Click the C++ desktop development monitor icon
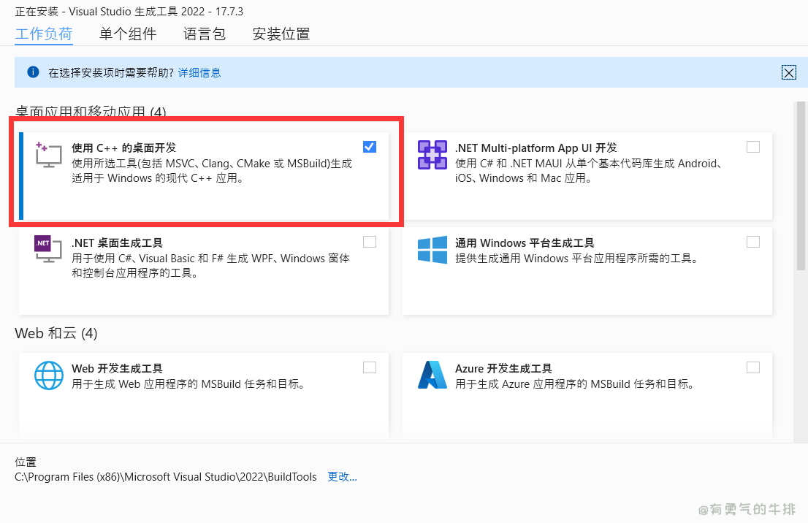 (x=49, y=155)
